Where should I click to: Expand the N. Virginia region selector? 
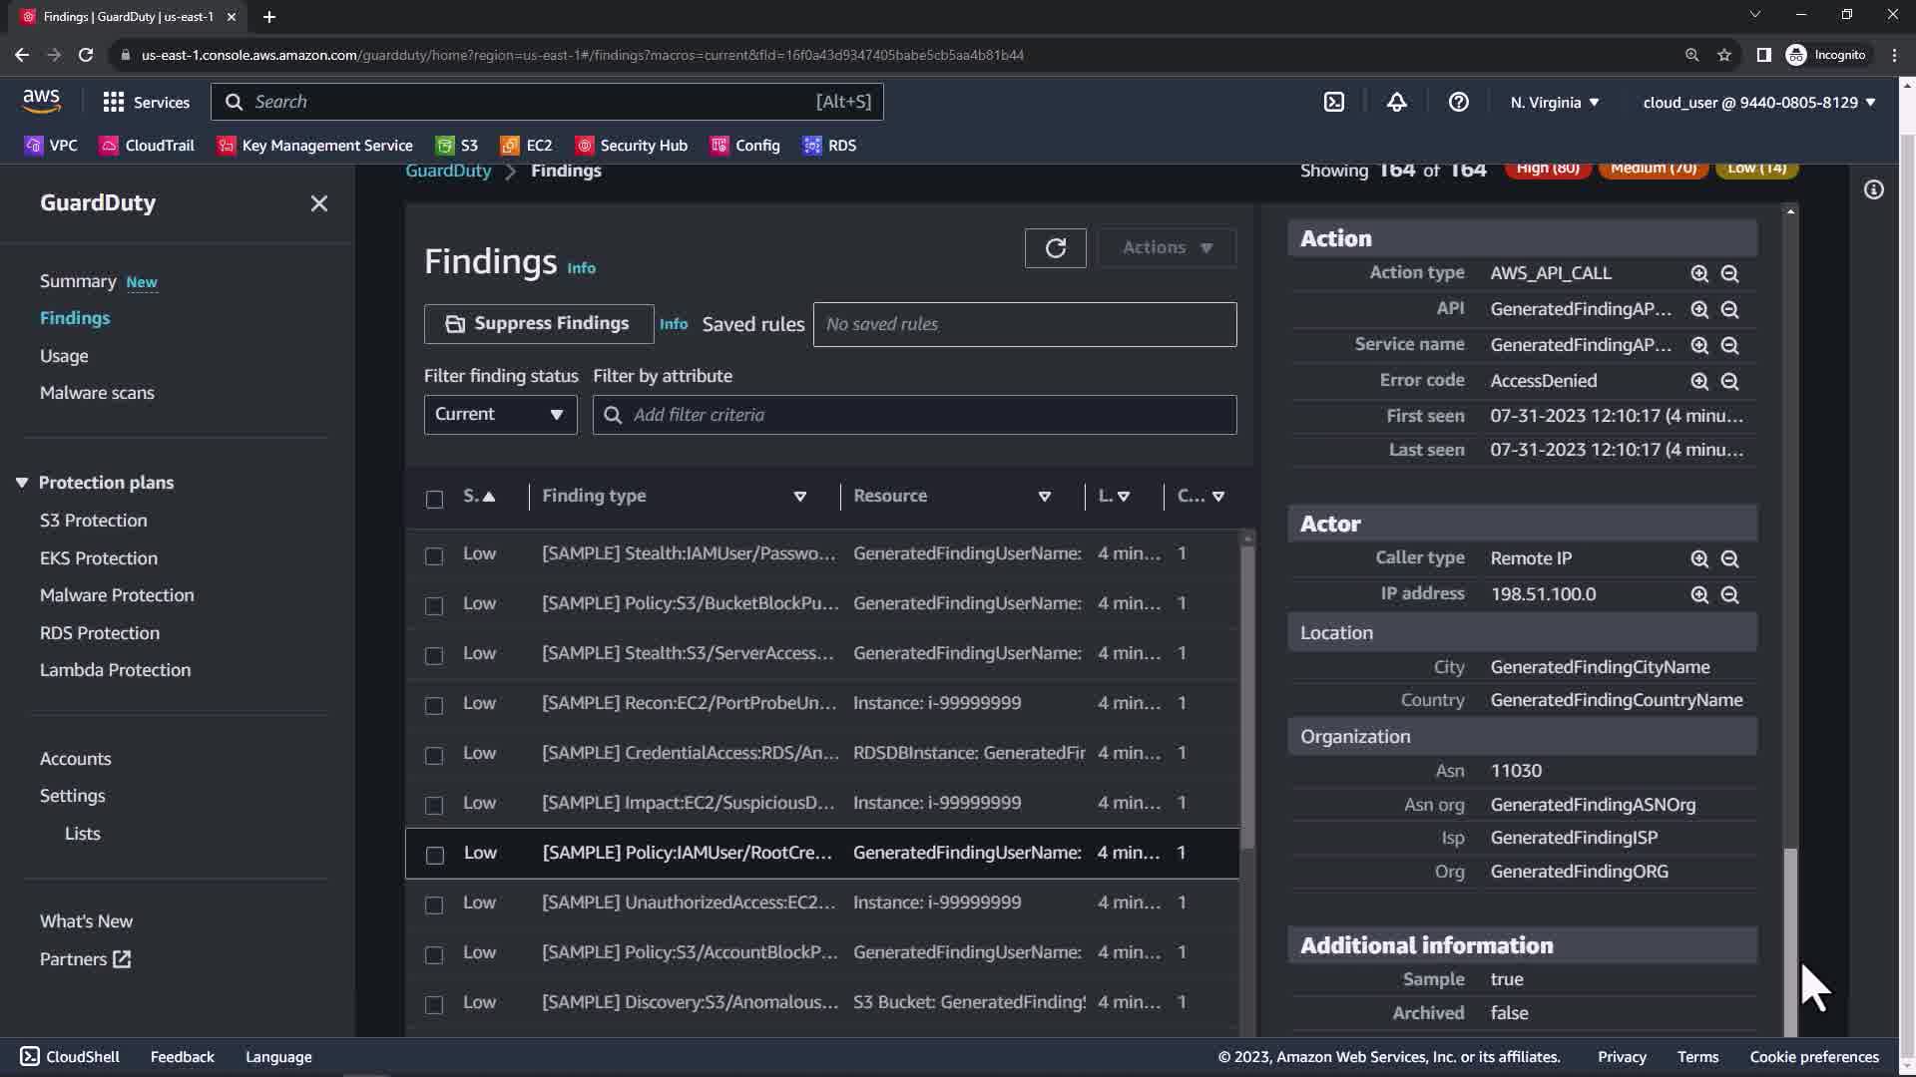pos(1554,102)
